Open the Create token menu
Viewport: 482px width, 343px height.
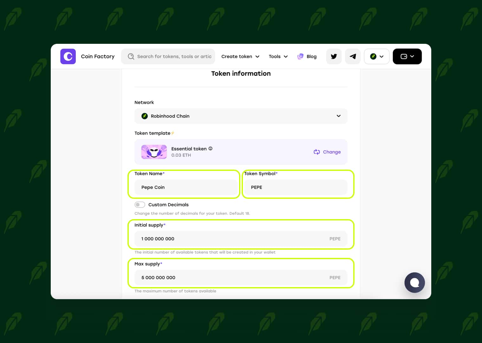tap(240, 57)
